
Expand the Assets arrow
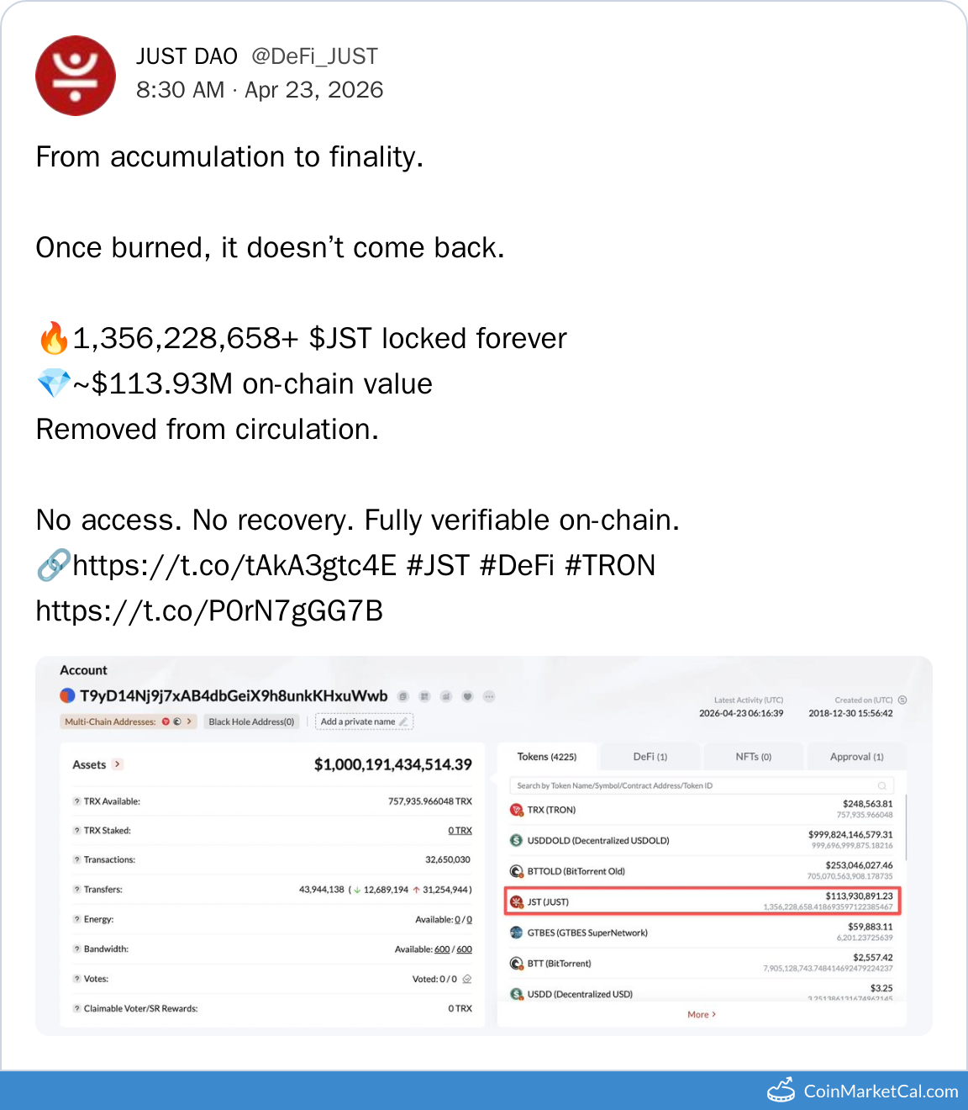(x=118, y=764)
